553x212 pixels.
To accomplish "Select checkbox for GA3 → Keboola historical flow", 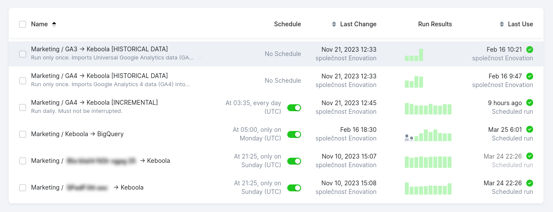I will pos(23,54).
